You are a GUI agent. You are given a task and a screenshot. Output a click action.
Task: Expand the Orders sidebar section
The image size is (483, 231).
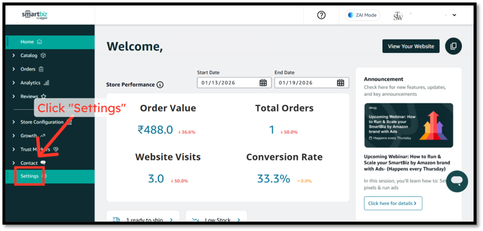click(28, 69)
